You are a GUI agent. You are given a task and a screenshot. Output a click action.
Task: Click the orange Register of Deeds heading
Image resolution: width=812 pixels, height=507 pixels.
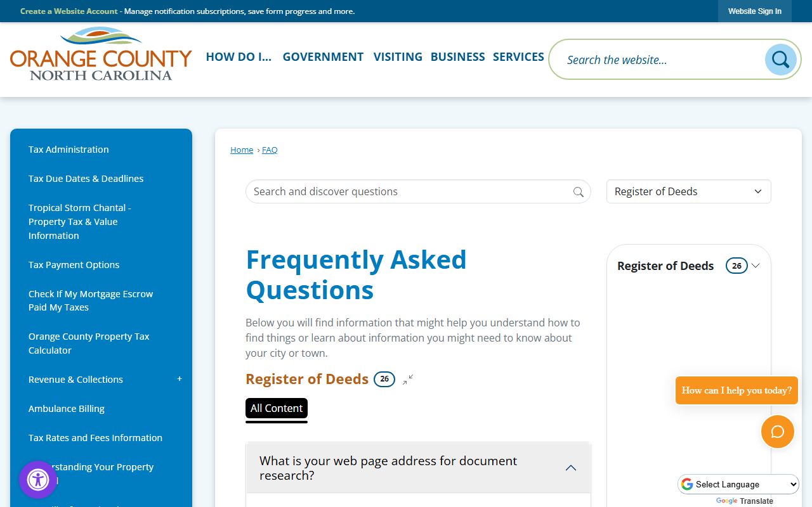(307, 379)
